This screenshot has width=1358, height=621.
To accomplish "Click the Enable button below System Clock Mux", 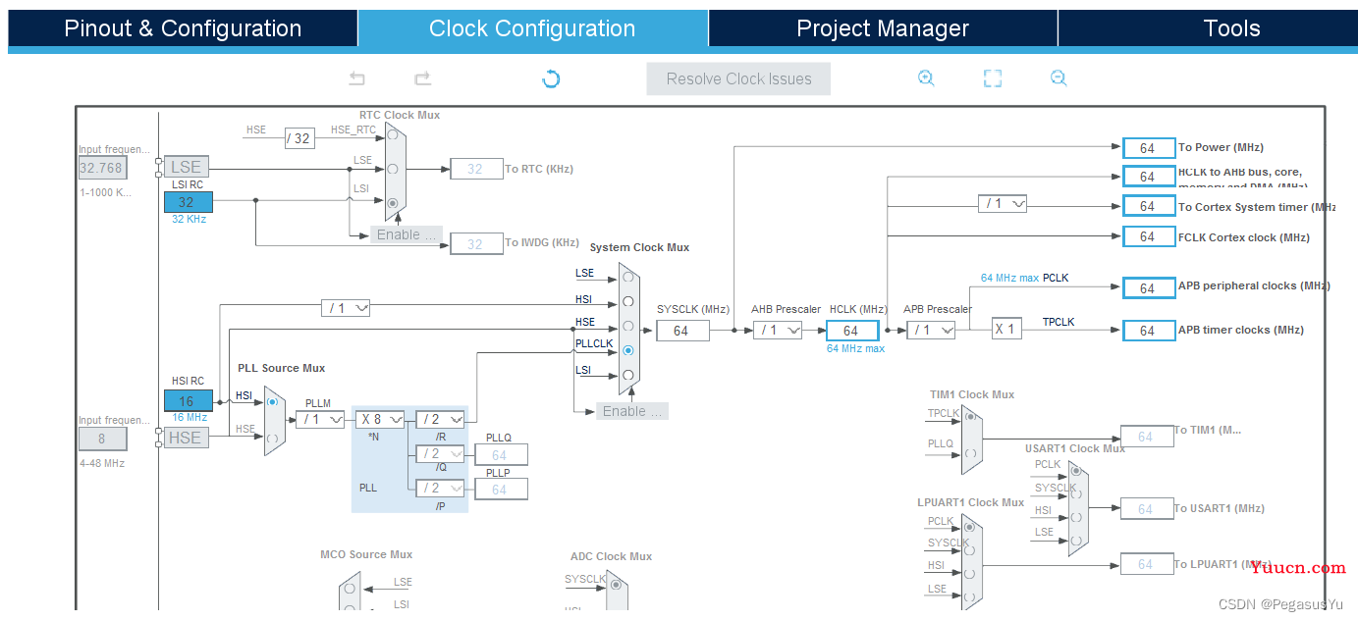I will [x=631, y=411].
